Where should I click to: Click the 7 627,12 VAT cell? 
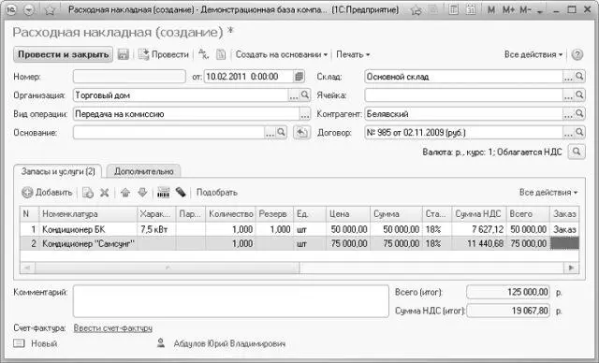pos(479,229)
